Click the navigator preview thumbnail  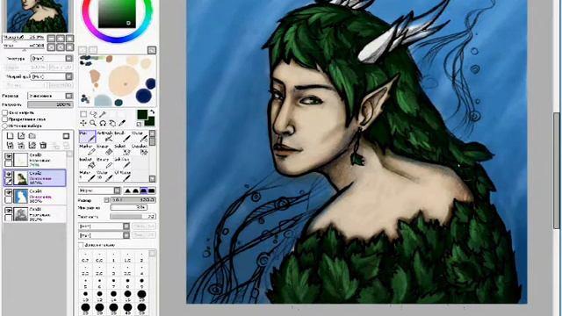tap(38, 16)
